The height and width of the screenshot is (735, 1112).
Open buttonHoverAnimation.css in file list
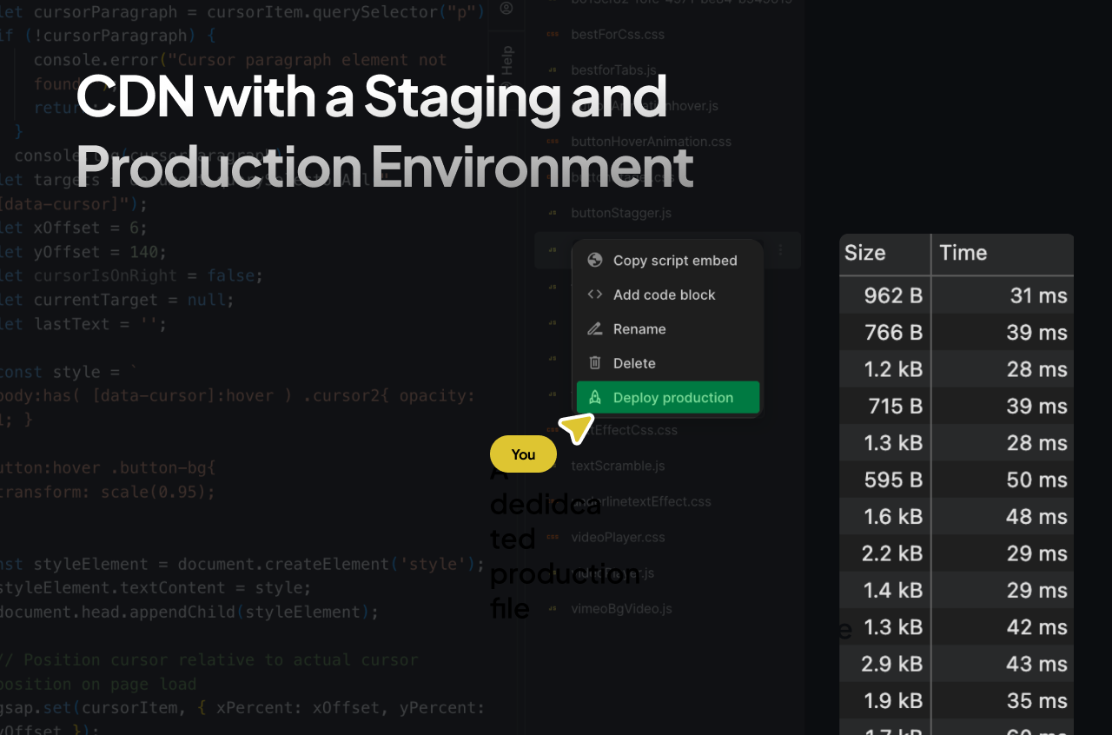[x=651, y=142]
